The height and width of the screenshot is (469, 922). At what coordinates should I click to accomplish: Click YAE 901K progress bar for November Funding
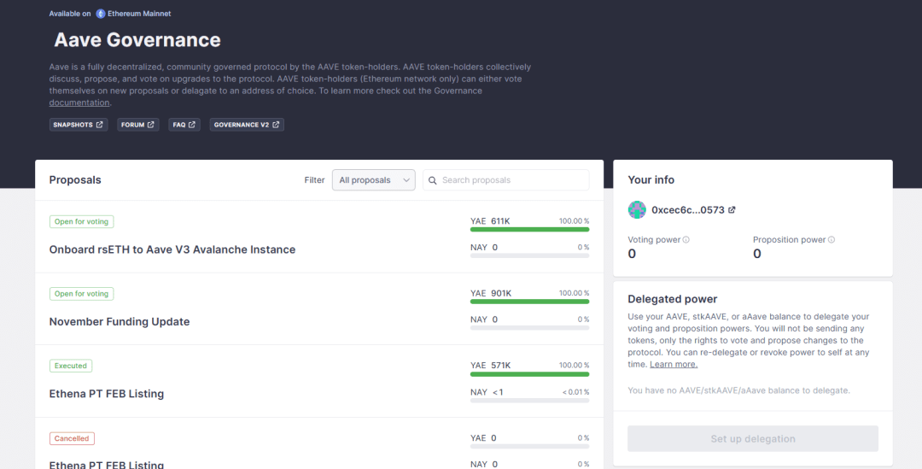530,302
